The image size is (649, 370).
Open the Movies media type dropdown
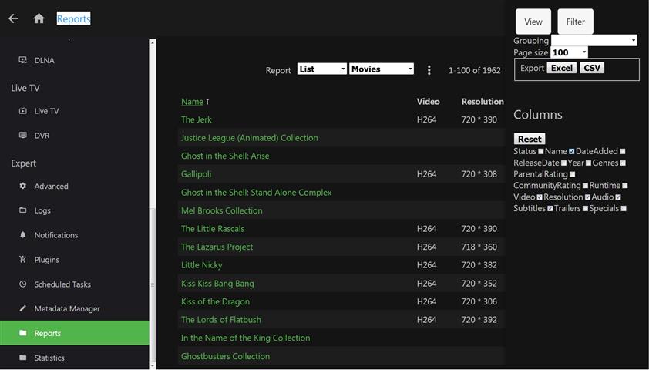[382, 69]
